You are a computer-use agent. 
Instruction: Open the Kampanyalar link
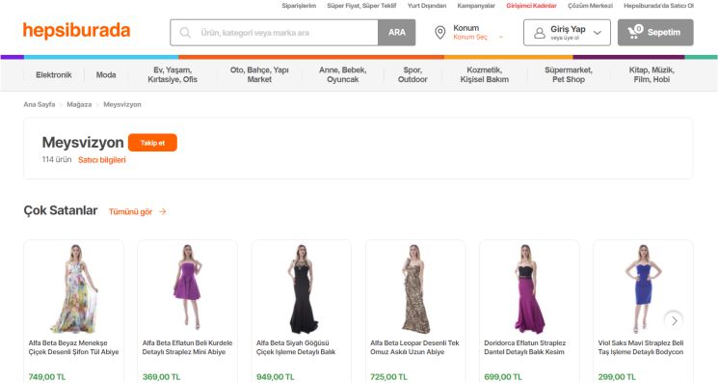(476, 6)
